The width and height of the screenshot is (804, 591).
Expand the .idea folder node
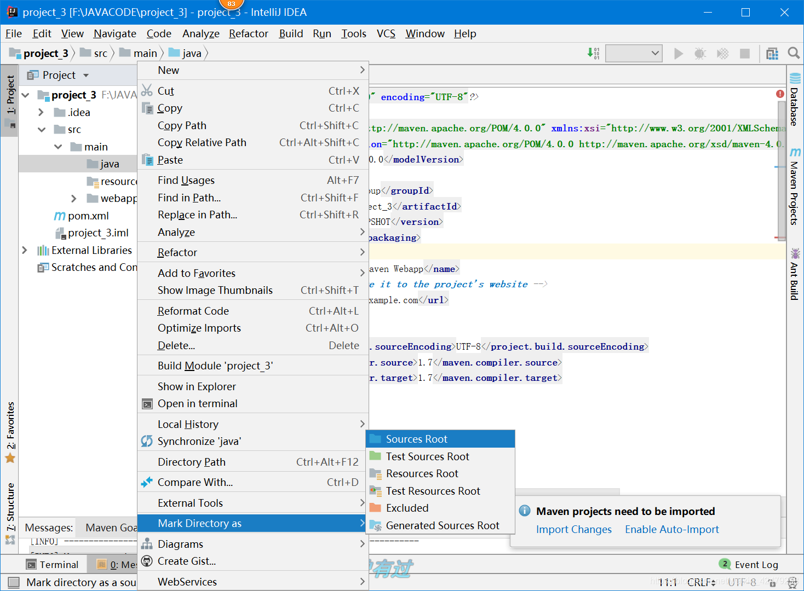point(41,112)
